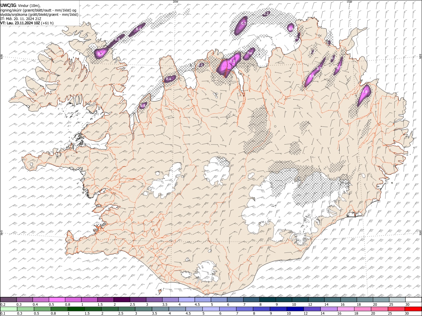Pick white upper swatch starting at 30
The image size is (422, 316).
[413, 300]
